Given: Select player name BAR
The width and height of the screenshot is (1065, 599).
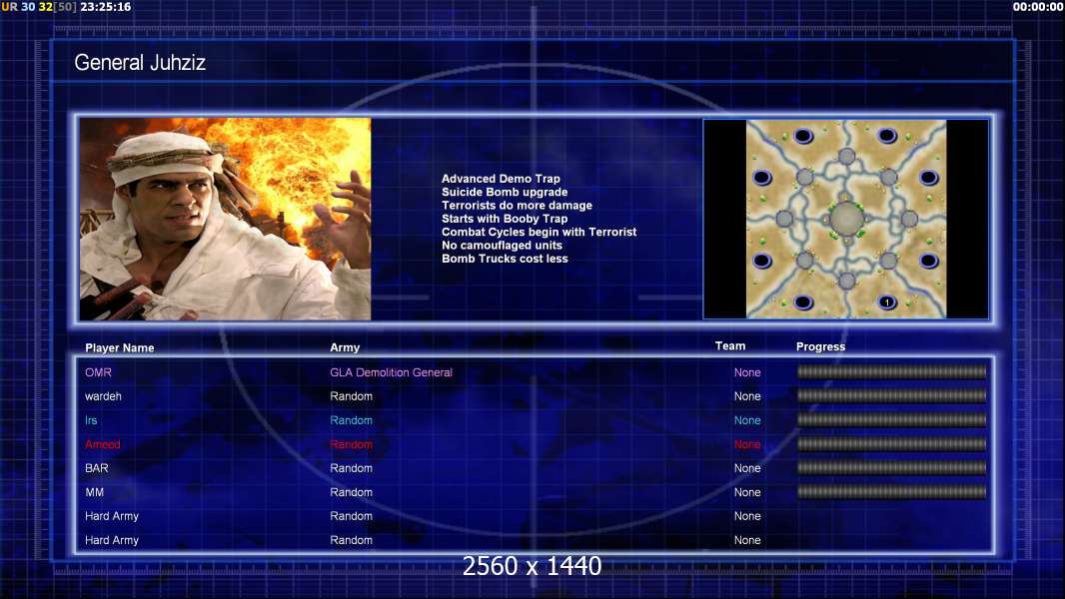Looking at the screenshot, I should pos(97,468).
